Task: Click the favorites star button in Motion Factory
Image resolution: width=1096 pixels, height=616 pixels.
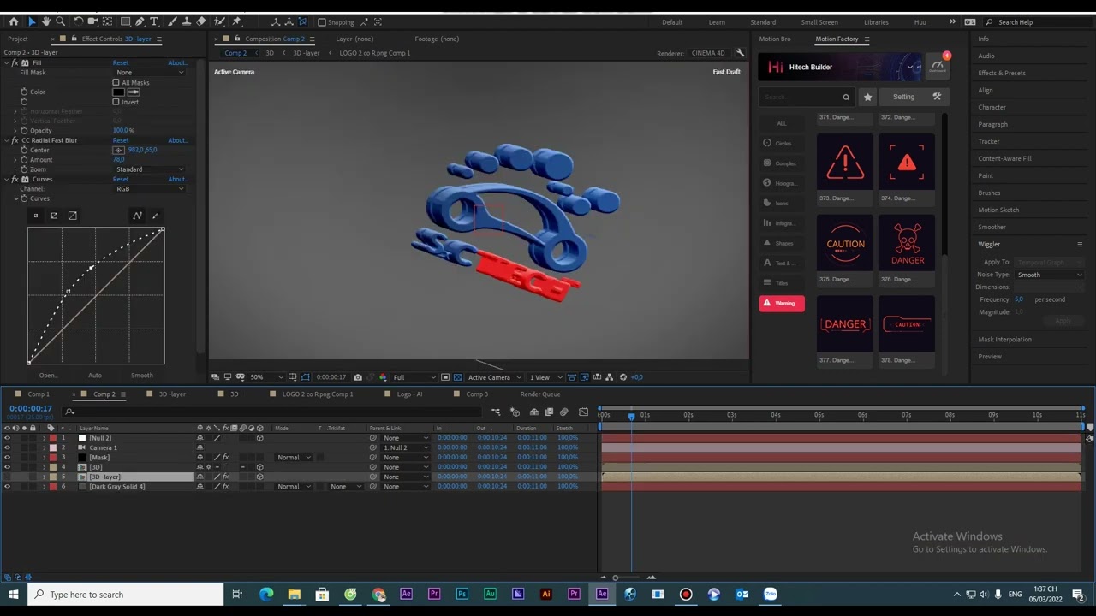Action: [x=867, y=97]
